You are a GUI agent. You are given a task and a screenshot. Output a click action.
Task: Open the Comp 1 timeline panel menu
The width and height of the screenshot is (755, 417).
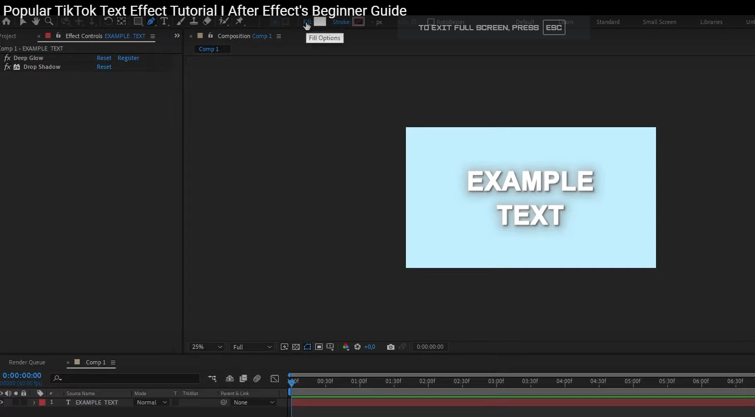[113, 362]
